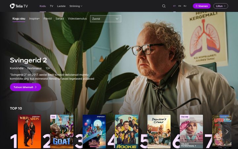Select the Inspira+ tab
The image size is (238, 149).
(x=34, y=19)
